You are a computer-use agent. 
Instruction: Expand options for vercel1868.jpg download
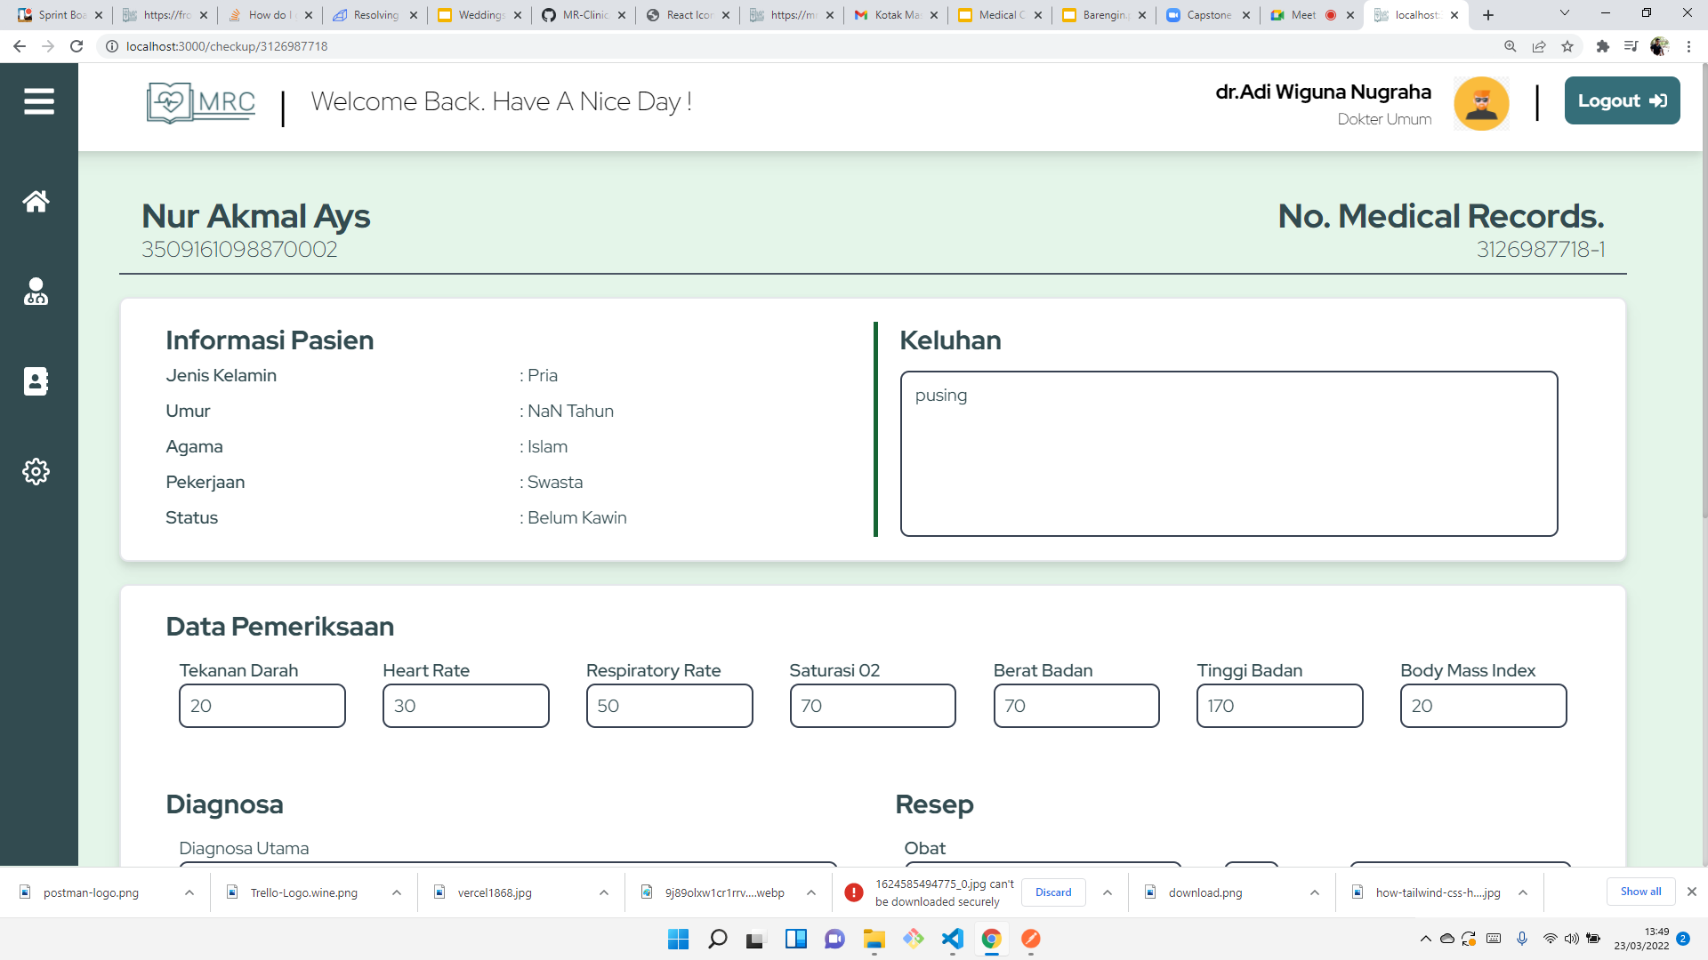tap(604, 892)
